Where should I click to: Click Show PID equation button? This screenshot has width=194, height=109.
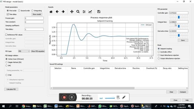click(38, 51)
